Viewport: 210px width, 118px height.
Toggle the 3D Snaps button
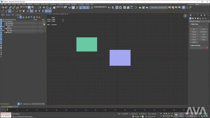77,8
